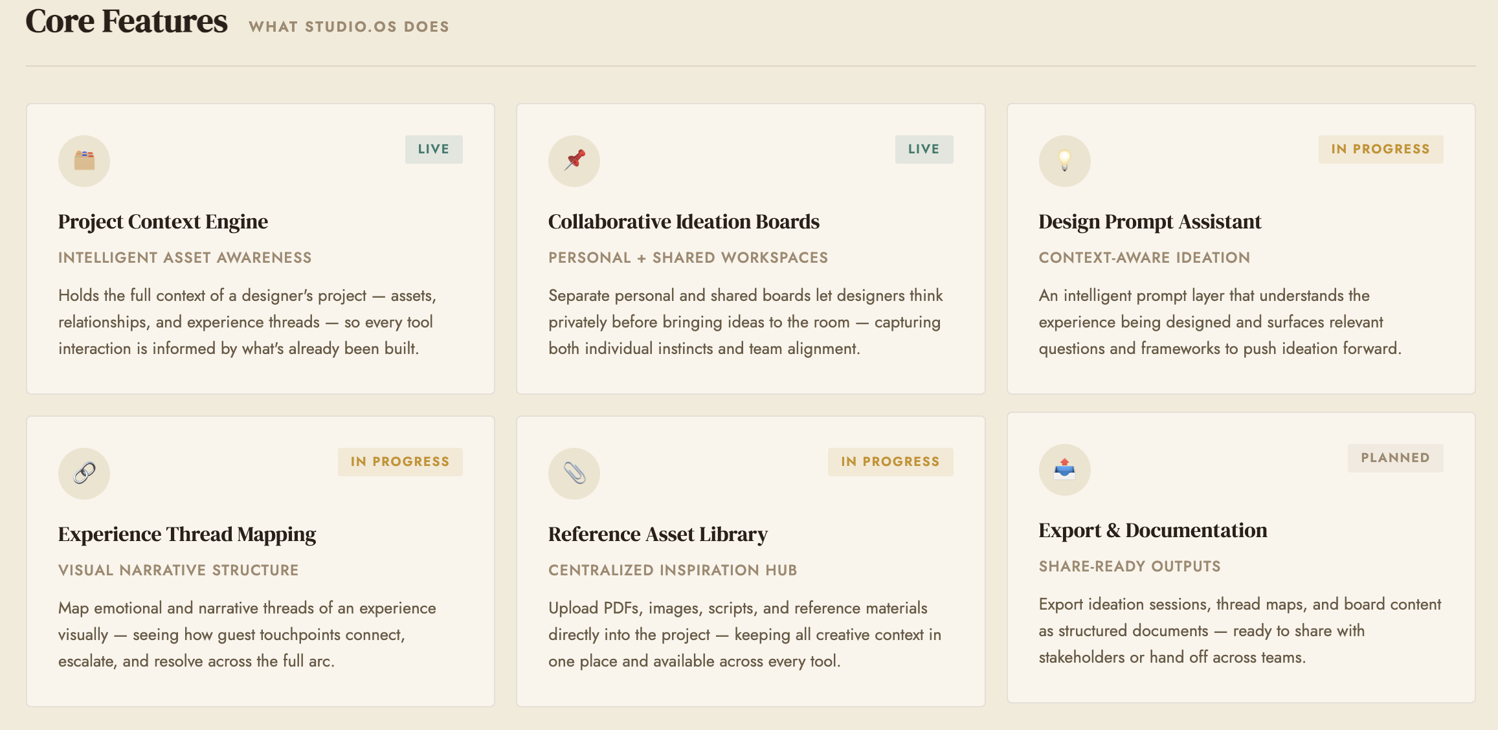Image resolution: width=1498 pixels, height=730 pixels.
Task: Click the Core Features section heading
Action: coord(126,21)
